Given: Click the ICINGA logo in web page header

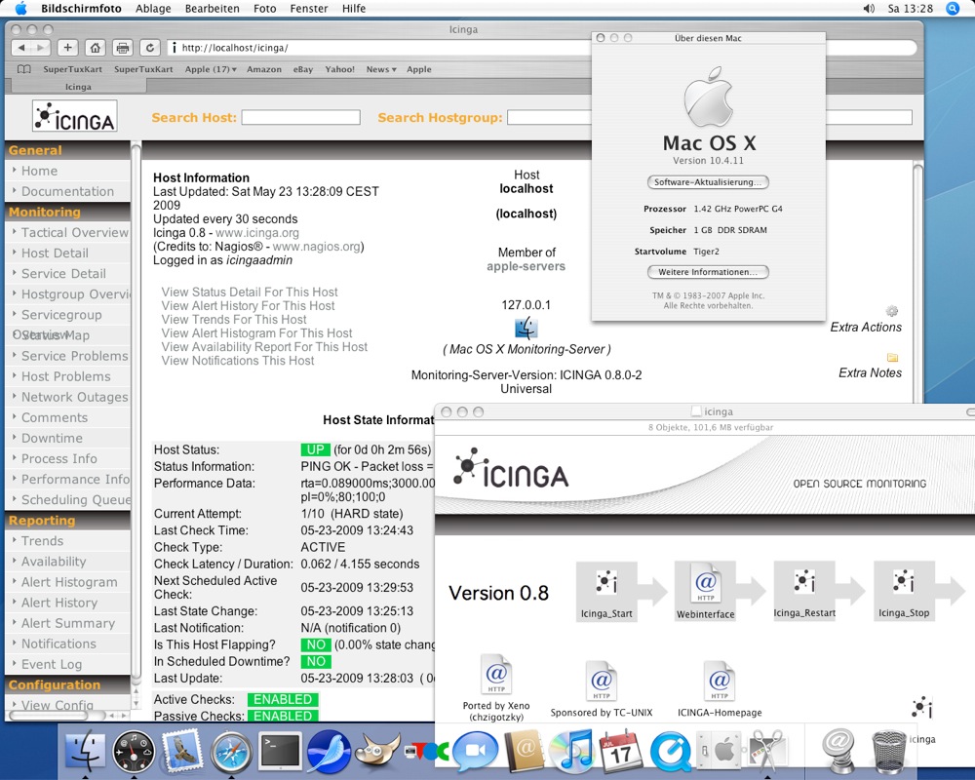Looking at the screenshot, I should 75,116.
